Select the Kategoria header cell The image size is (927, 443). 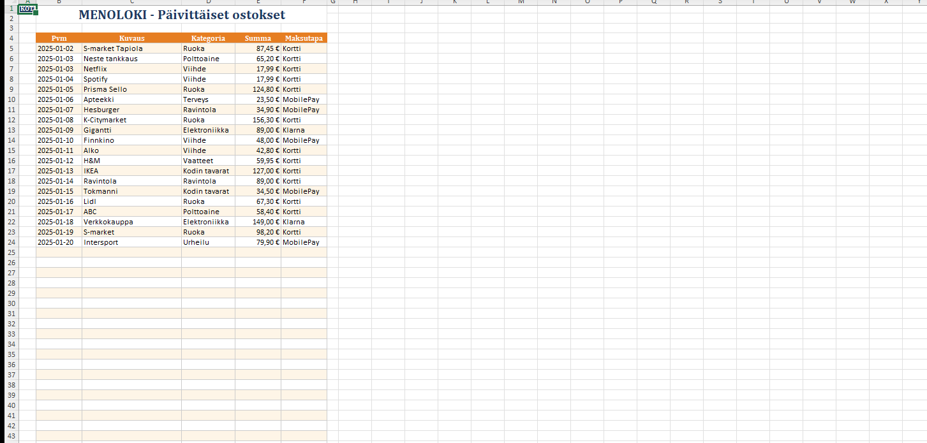[208, 38]
